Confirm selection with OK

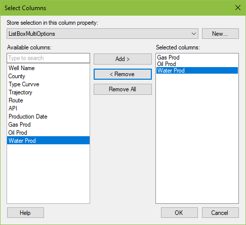point(179,213)
